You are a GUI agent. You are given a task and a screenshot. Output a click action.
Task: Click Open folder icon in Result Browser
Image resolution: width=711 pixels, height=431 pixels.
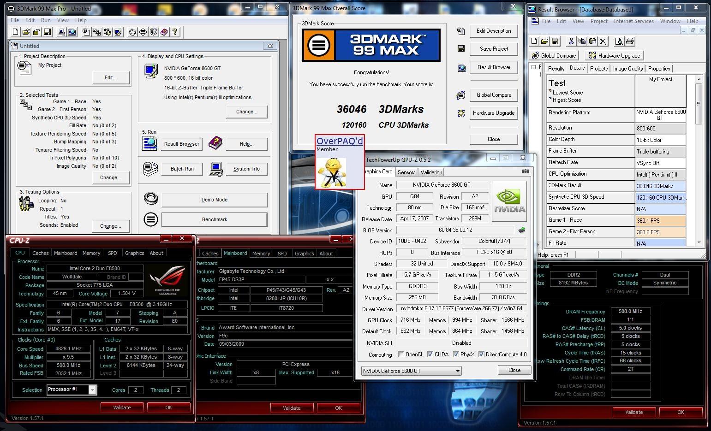544,41
